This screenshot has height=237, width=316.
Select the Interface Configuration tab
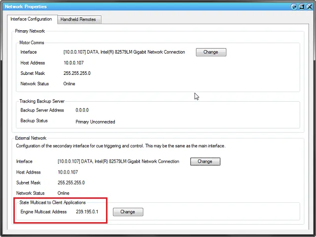(31, 19)
